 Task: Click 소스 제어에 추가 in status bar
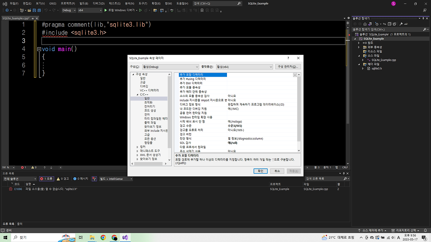point(373,231)
